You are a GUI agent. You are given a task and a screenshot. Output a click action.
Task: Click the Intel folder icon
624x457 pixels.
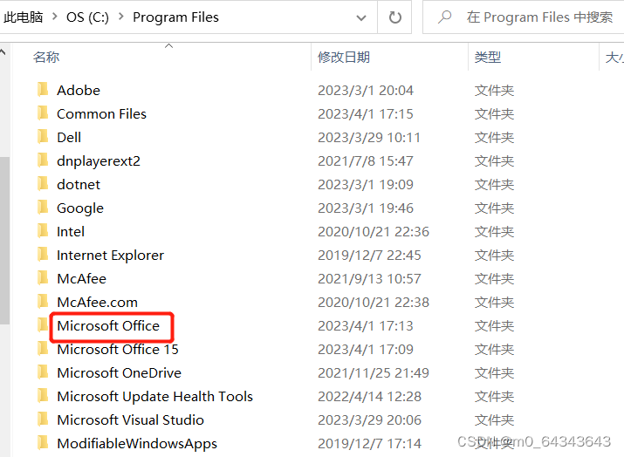(x=43, y=231)
